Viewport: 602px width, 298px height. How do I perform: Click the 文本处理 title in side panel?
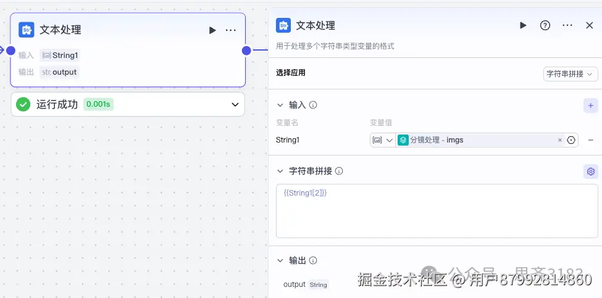tap(316, 26)
